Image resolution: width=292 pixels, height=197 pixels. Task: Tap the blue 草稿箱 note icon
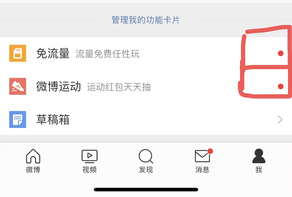pos(18,119)
